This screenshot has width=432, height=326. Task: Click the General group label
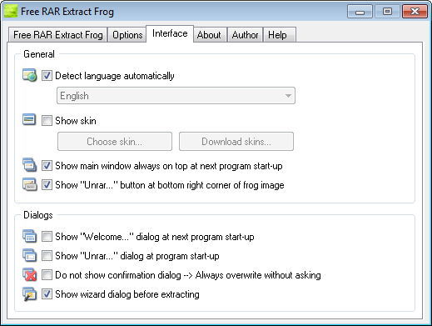[x=39, y=54]
